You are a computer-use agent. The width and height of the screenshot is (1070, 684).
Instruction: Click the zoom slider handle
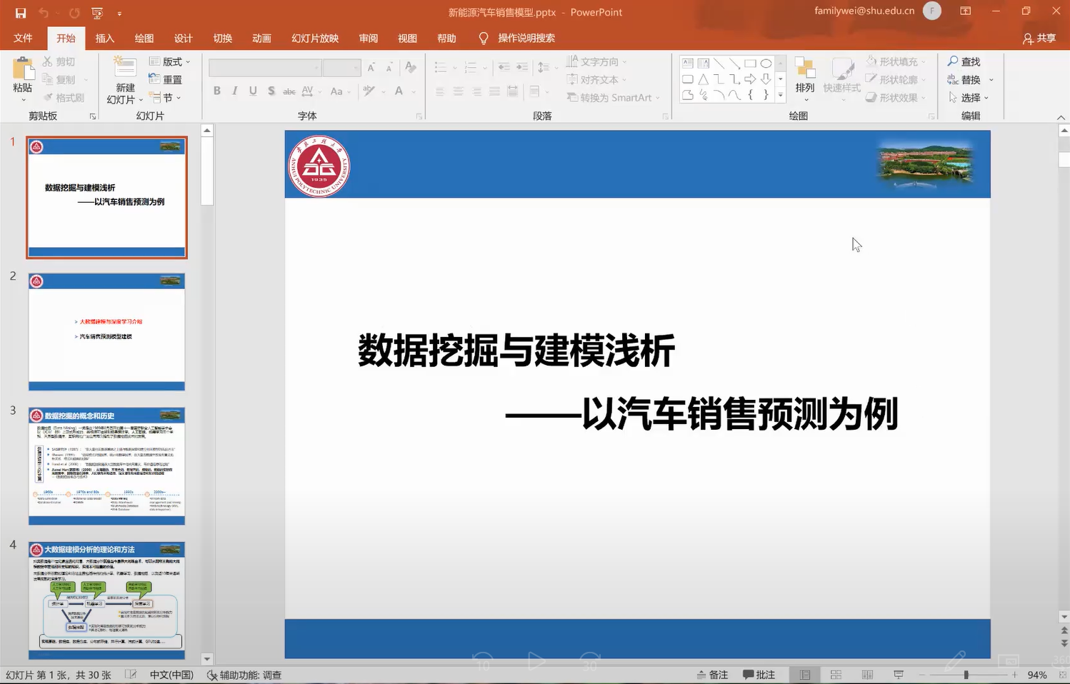pyautogui.click(x=966, y=675)
